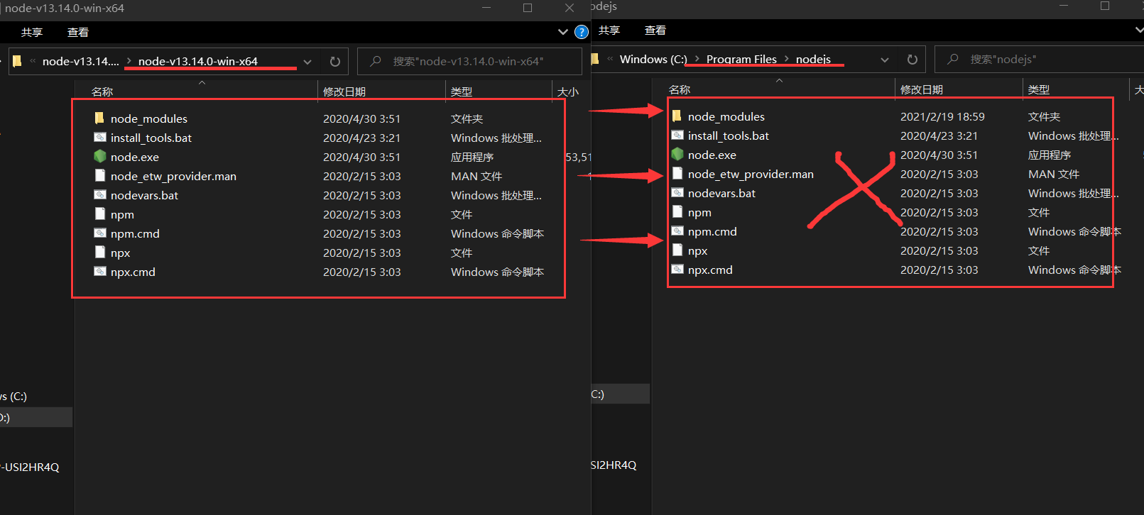Select npm.cmd icon in nodejs window

pos(677,231)
